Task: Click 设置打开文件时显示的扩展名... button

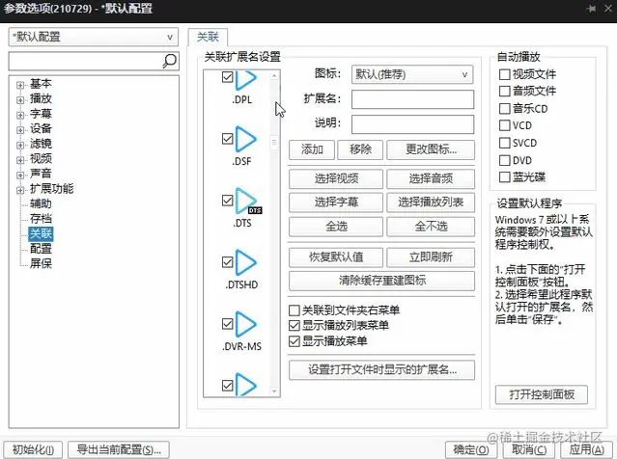Action: (x=381, y=369)
